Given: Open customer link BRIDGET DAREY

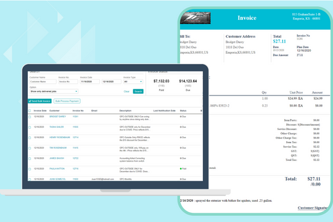Looking at the screenshot, I should pyautogui.click(x=57, y=117).
